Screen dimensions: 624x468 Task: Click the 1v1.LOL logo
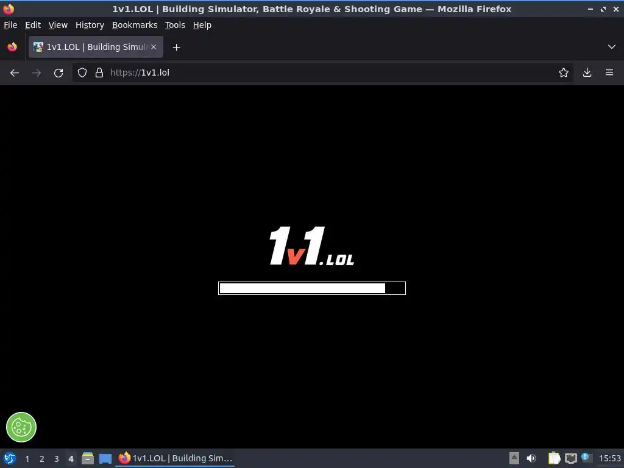click(x=311, y=246)
